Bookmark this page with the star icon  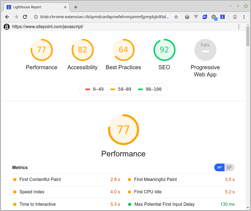pos(176,17)
